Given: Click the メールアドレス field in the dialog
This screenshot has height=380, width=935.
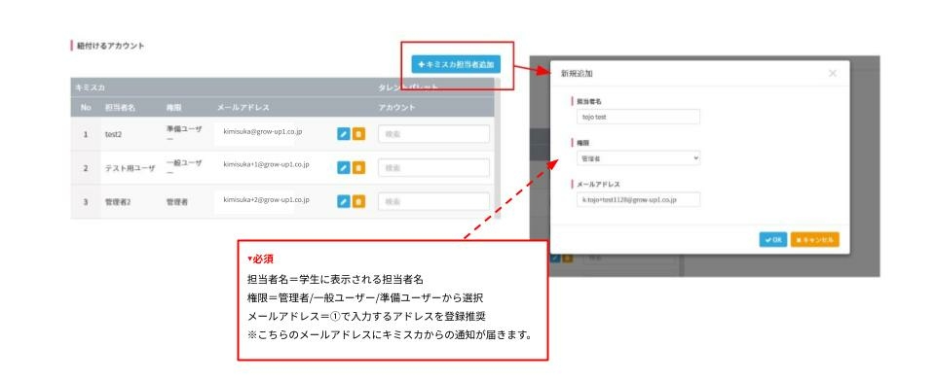Looking at the screenshot, I should click(638, 200).
